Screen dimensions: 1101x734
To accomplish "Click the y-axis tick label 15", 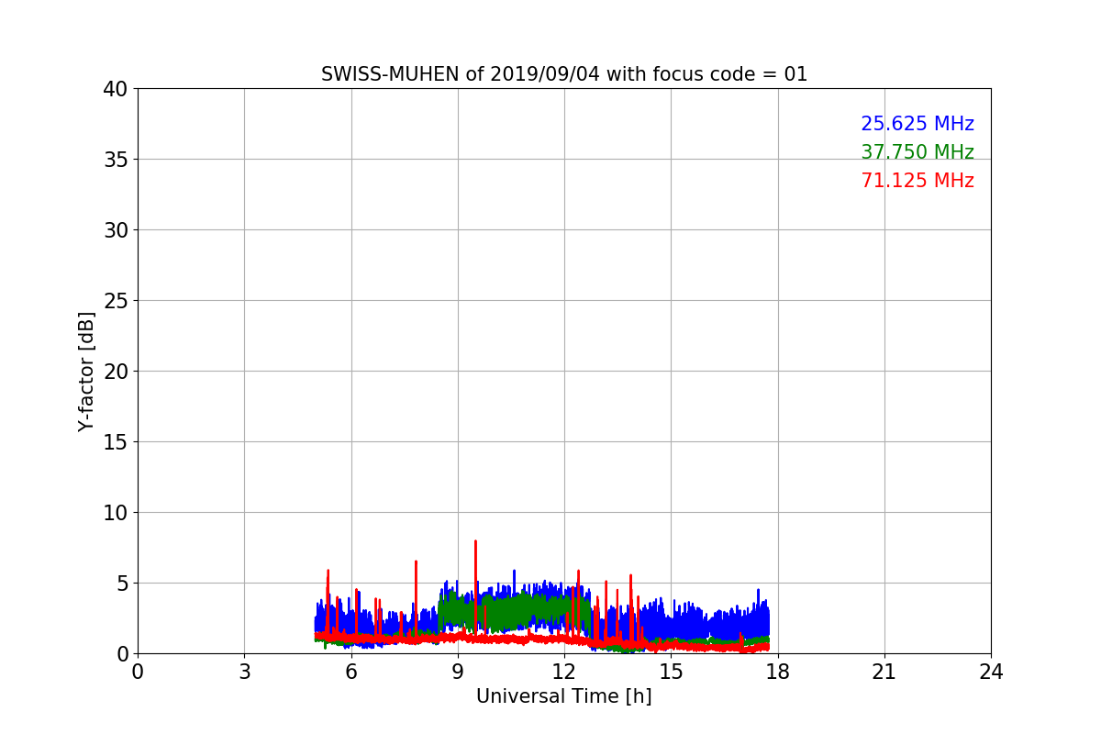I will [116, 442].
